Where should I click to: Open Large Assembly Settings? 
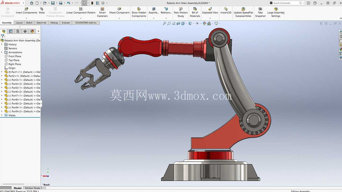coord(276,12)
